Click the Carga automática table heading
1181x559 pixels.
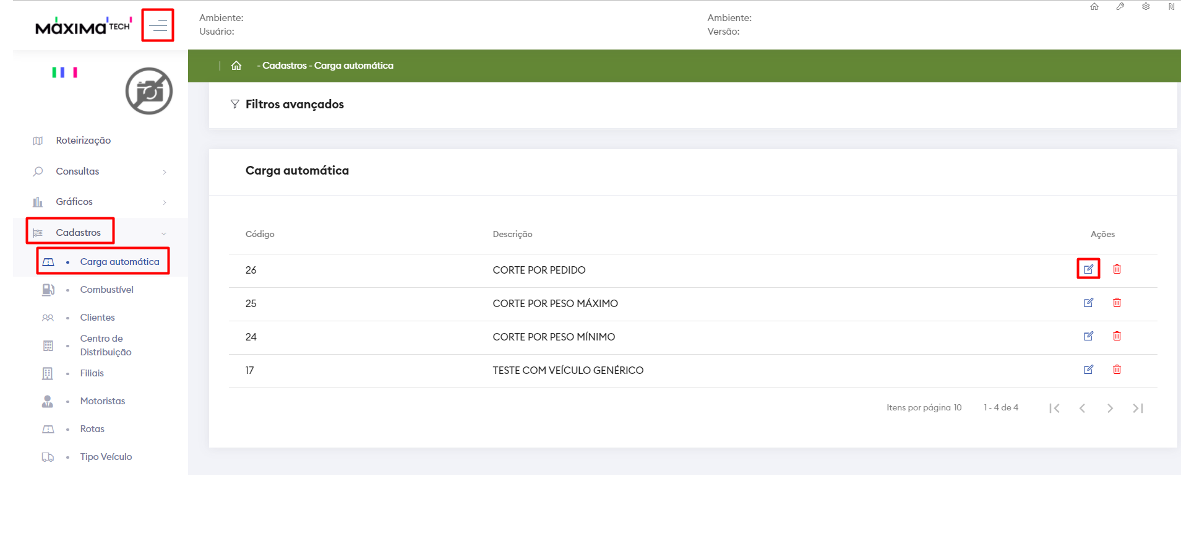point(297,170)
